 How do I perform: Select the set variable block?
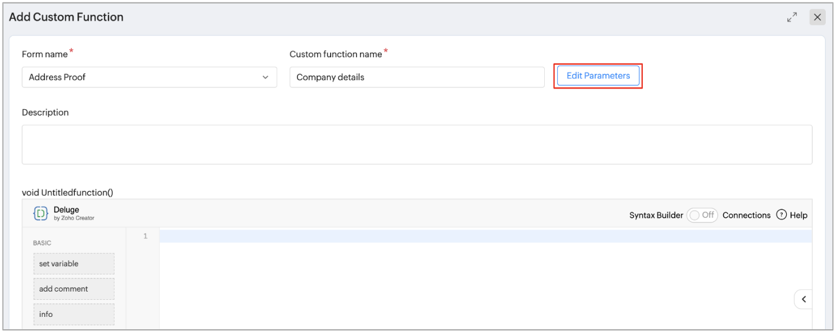(74, 264)
